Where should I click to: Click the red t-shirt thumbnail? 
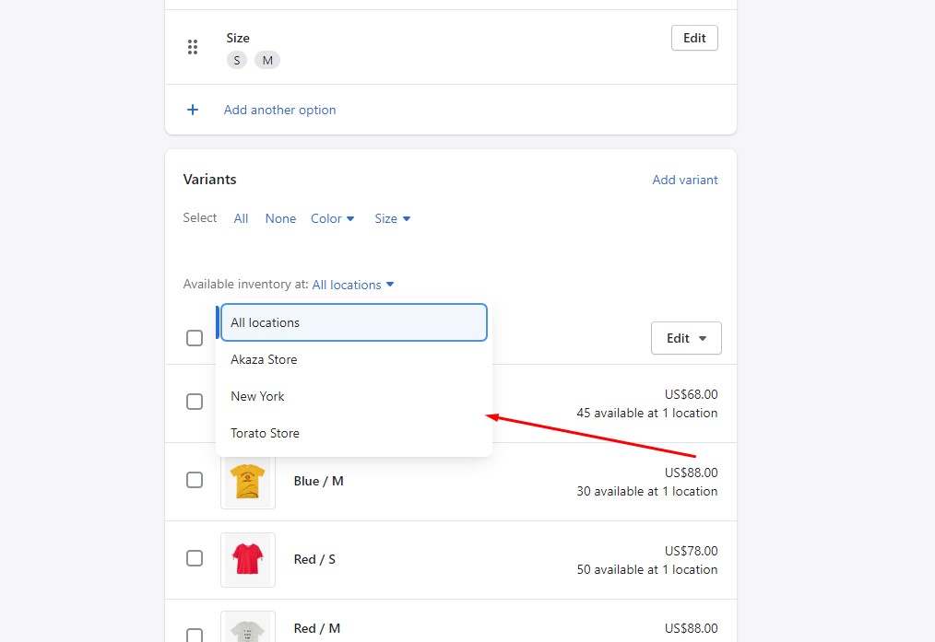click(247, 559)
